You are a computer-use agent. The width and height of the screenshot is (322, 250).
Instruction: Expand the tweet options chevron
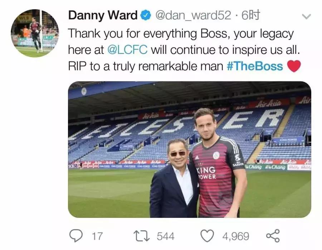tap(307, 16)
